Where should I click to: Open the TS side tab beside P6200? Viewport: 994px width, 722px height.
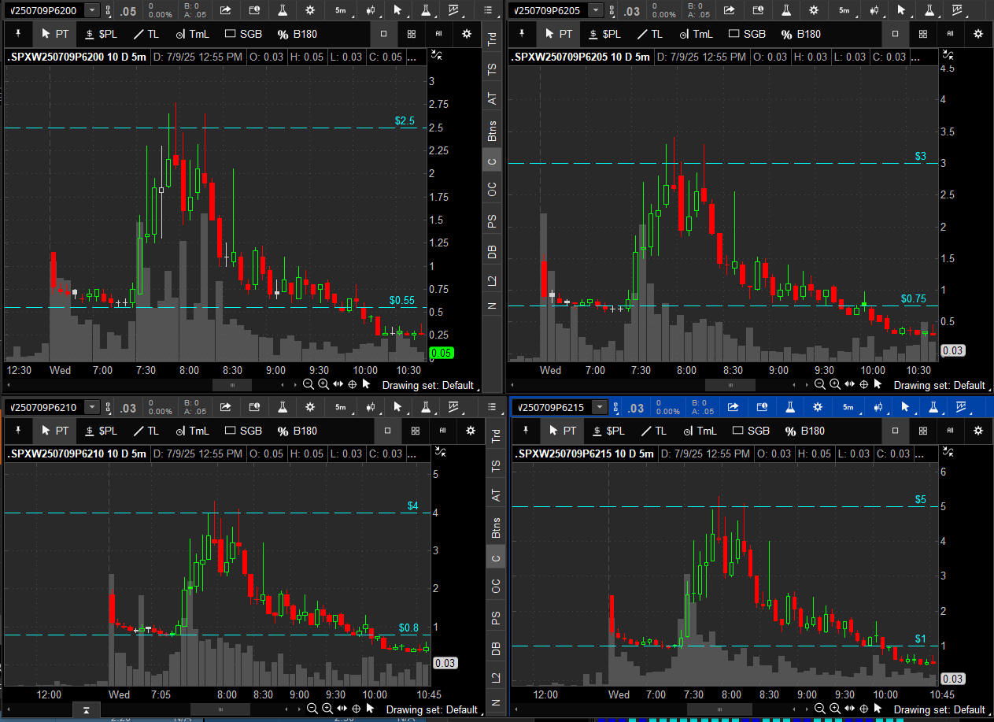point(493,69)
